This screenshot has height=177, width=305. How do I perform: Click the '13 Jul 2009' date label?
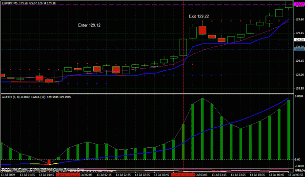coord(7,175)
